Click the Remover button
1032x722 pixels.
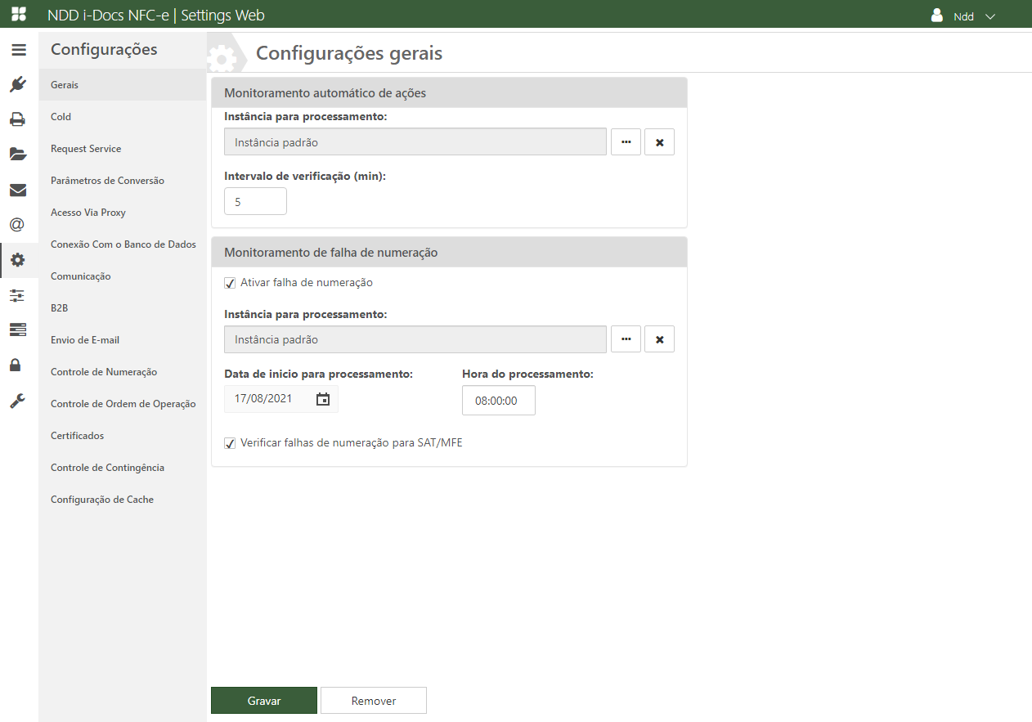coord(374,701)
